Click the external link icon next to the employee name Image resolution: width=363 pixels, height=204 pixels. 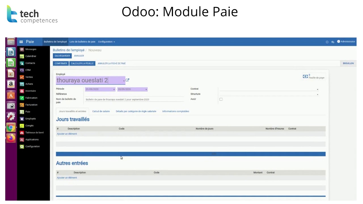(x=127, y=80)
